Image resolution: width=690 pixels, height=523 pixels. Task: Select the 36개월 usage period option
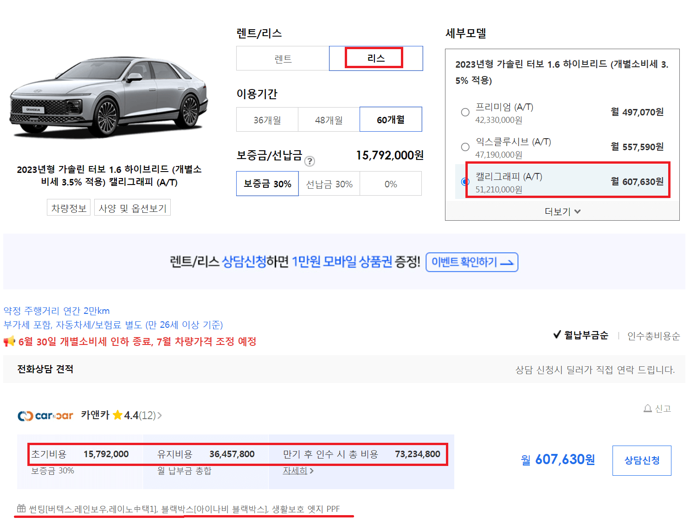tap(267, 119)
